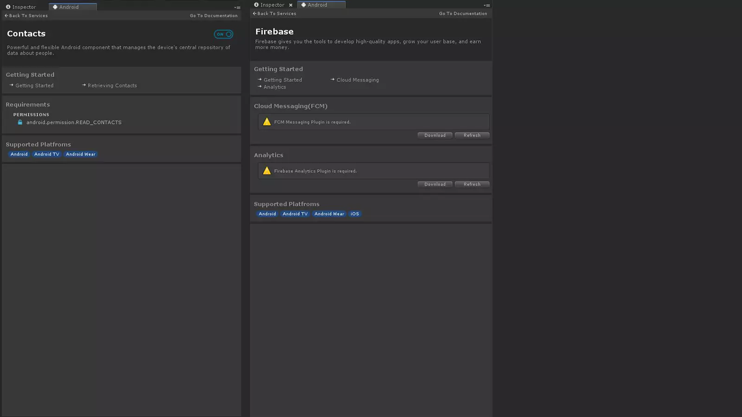Select android.permission.READ_CONTACTS text
This screenshot has height=417, width=742.
pyautogui.click(x=74, y=122)
